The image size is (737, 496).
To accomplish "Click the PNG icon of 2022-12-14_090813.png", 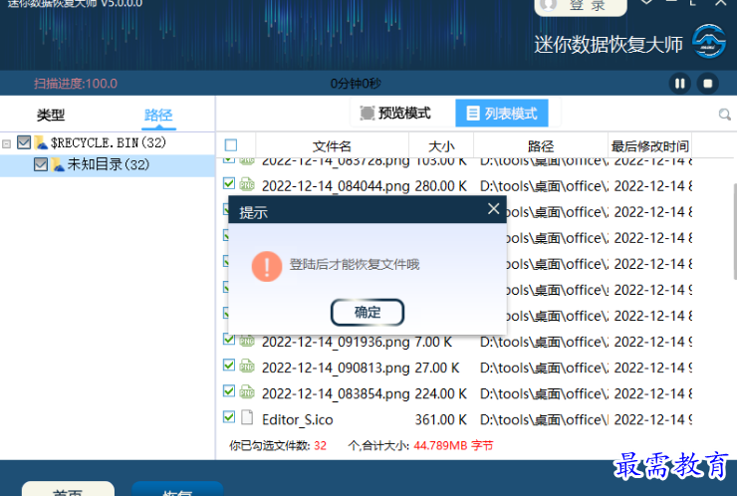I will click(x=247, y=366).
